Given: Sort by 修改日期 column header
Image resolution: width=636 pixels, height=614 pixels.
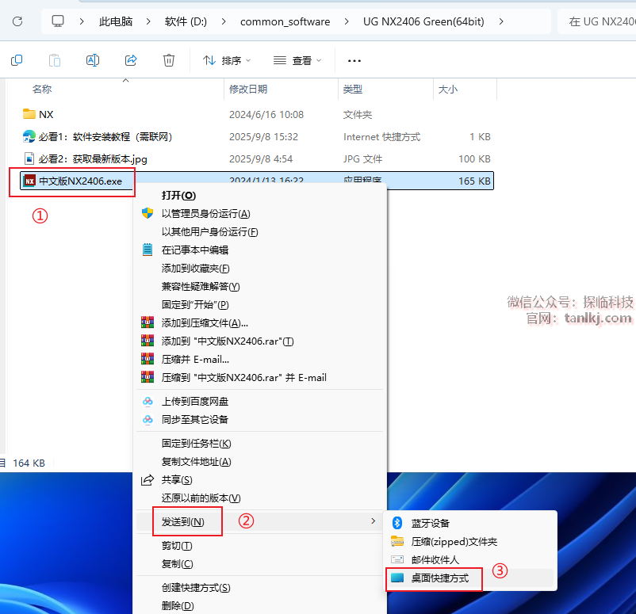Looking at the screenshot, I should click(x=248, y=90).
